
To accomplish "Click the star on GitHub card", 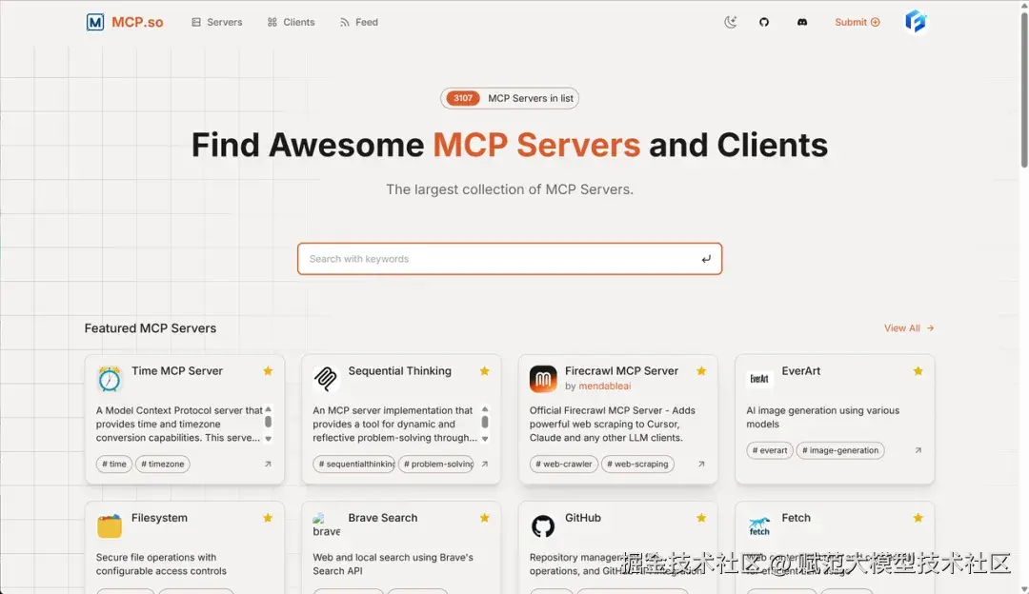I will 701,518.
